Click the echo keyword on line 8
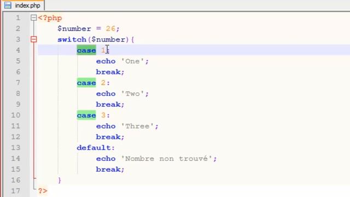This screenshot has width=350, height=197. 106,94
